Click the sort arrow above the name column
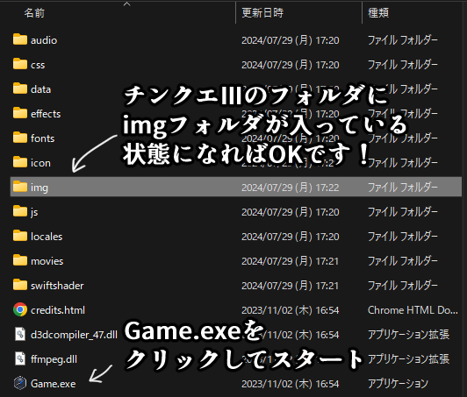This screenshot has width=467, height=397. (x=127, y=4)
